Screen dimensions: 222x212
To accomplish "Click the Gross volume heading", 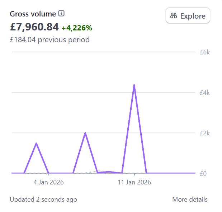I will [33, 14].
